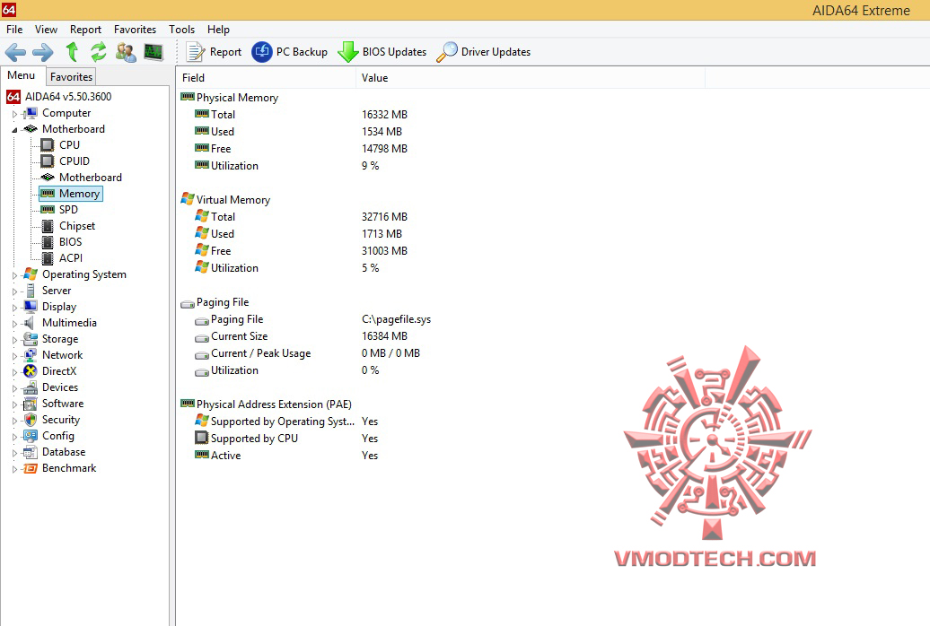Click the Multimedia speaker icon

[x=29, y=323]
